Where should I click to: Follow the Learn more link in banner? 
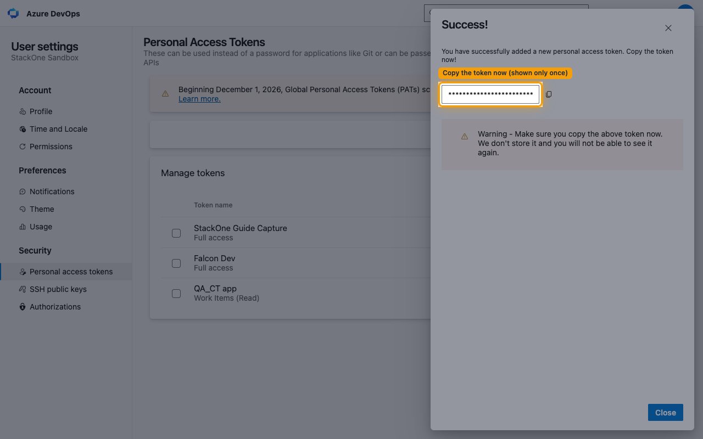[199, 99]
